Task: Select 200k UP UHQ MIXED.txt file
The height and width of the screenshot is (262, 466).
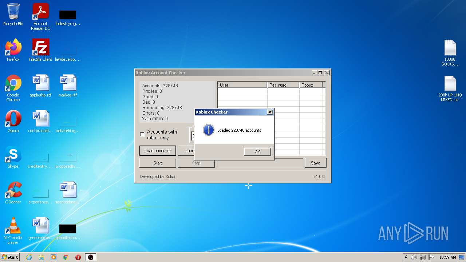Action: pos(450,88)
